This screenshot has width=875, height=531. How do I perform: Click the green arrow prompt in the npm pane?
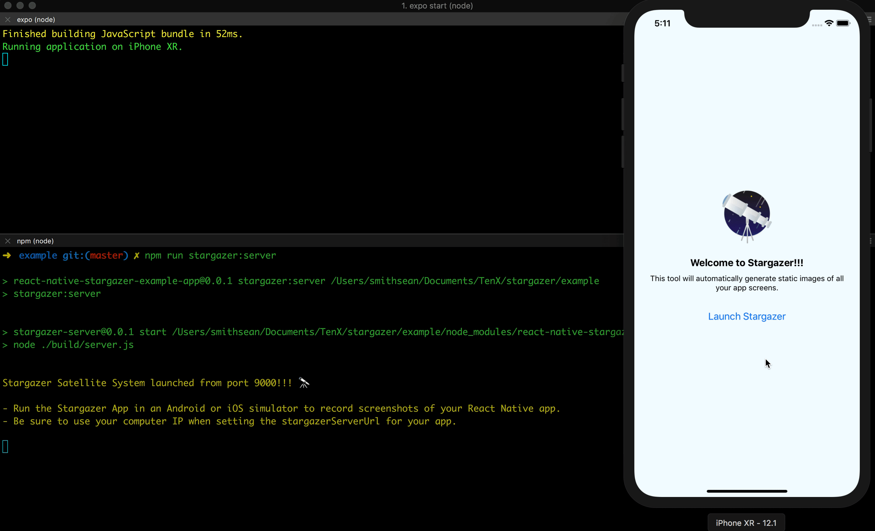click(7, 255)
